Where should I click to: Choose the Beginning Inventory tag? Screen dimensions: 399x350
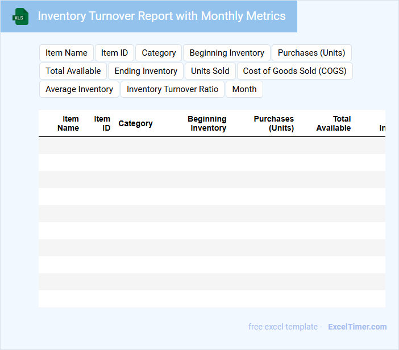tap(227, 53)
